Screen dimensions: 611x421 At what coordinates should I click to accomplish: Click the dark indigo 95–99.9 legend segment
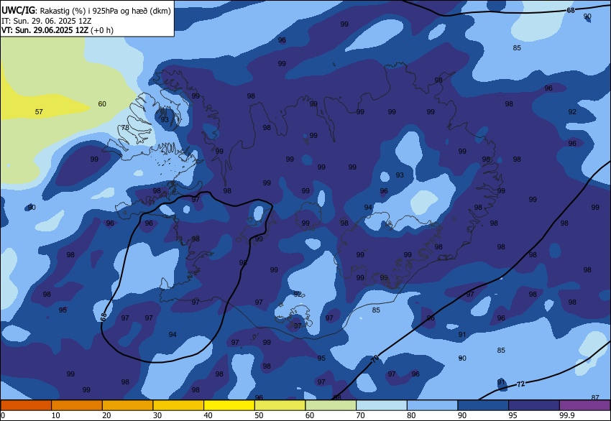tap(534, 405)
